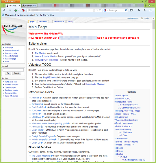Viewport: 156px width, 163px height.
Task: Open the rightmost toolbar add-on icon
Action: coord(151,10)
